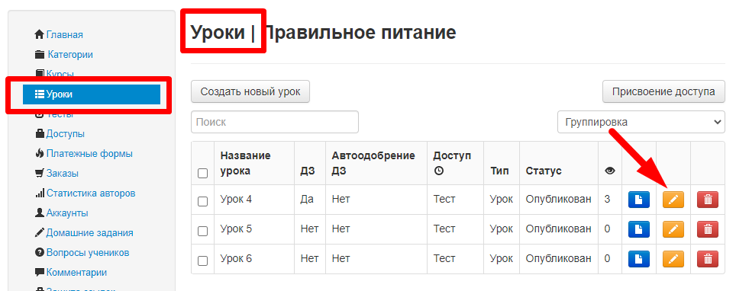Edit Урок 6 with the pencil icon
The height and width of the screenshot is (291, 736).
pyautogui.click(x=673, y=259)
